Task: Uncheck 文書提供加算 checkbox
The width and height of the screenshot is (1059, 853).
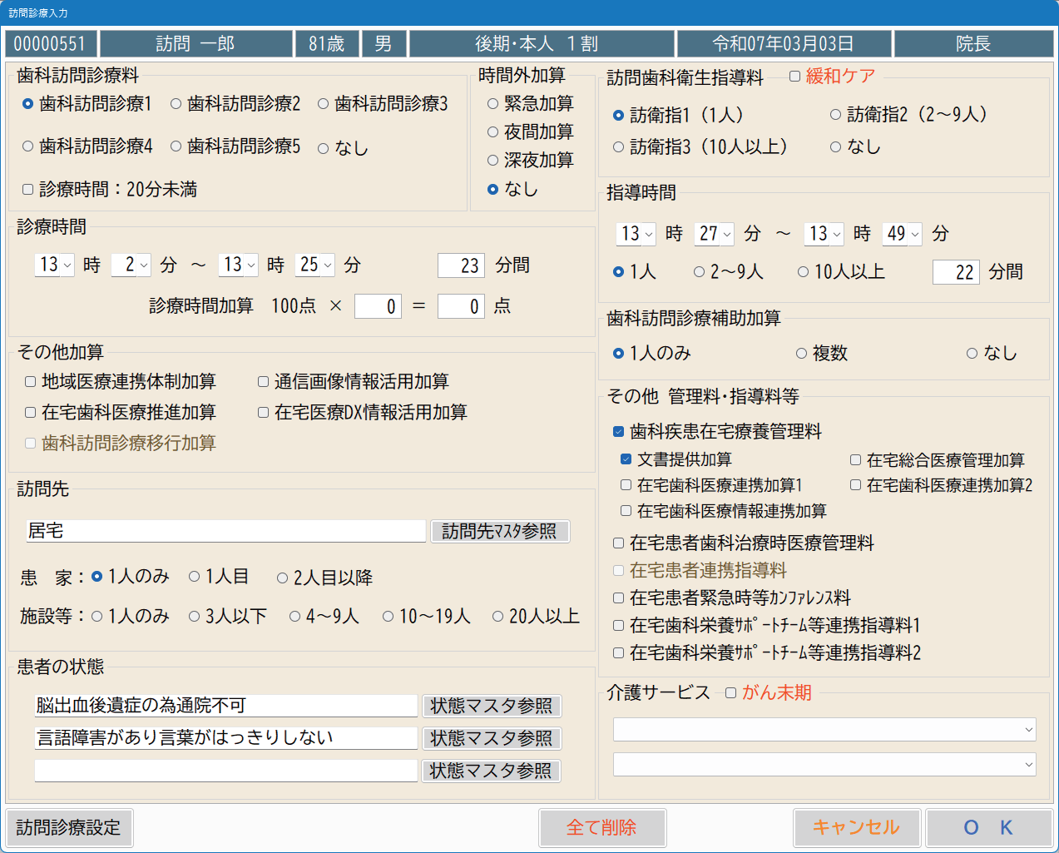Action: pos(626,459)
